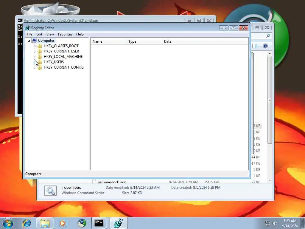Expand HKEY_CLASSES_ROOT key
Viewport: 305px width, 229px height.
(x=35, y=46)
